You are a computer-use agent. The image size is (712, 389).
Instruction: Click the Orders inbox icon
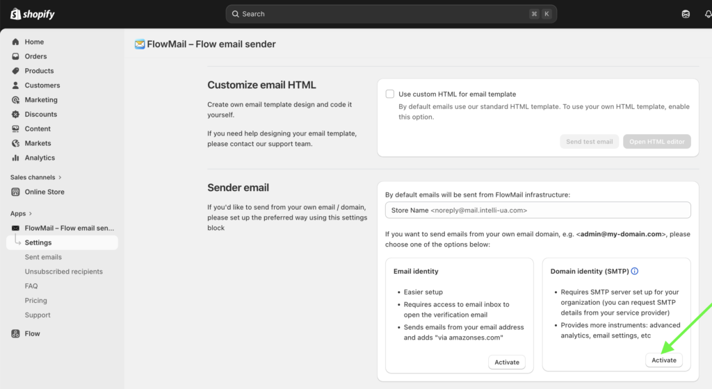pos(15,56)
